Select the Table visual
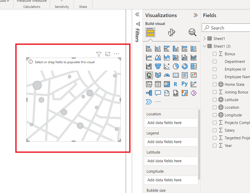The width and height of the screenshot is (250, 193). pyautogui.click(x=158, y=84)
